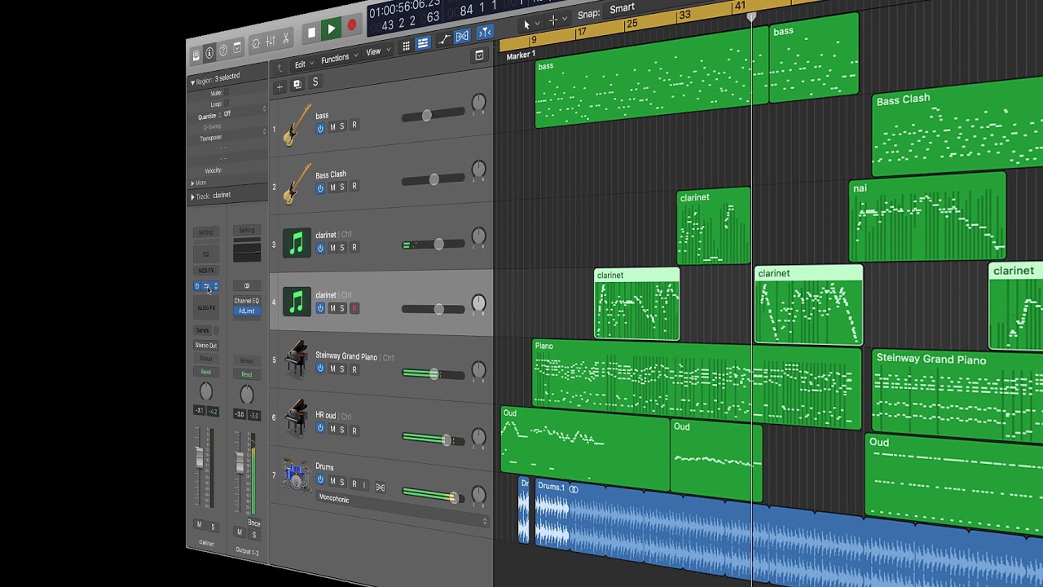Toggle Flex bowtie icon in toolbar
The width and height of the screenshot is (1043, 587).
tap(462, 36)
